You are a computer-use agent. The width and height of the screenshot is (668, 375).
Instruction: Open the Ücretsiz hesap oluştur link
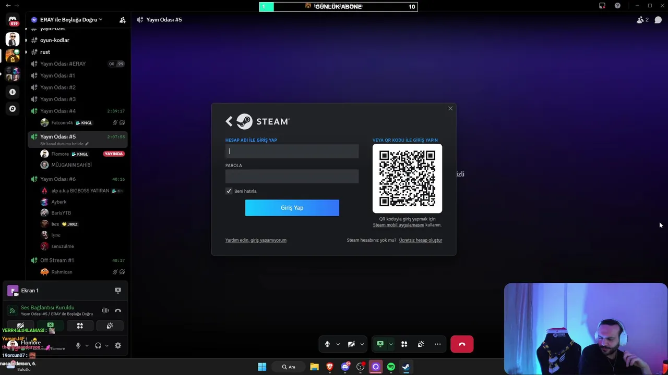(421, 240)
